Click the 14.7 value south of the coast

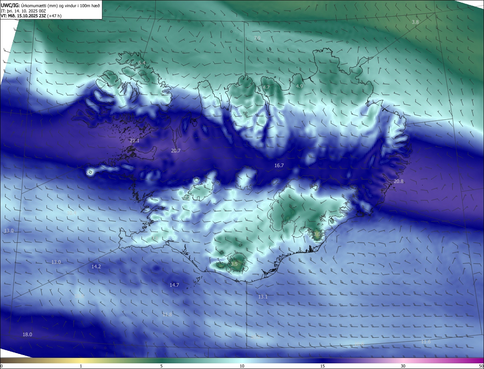174,285
